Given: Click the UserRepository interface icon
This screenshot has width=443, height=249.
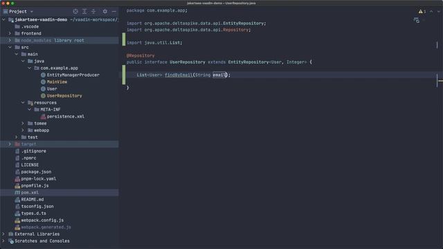Looking at the screenshot, I should pyautogui.click(x=43, y=95).
